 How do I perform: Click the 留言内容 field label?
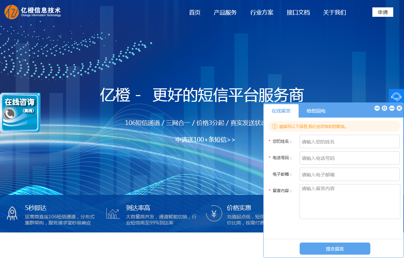(282, 191)
